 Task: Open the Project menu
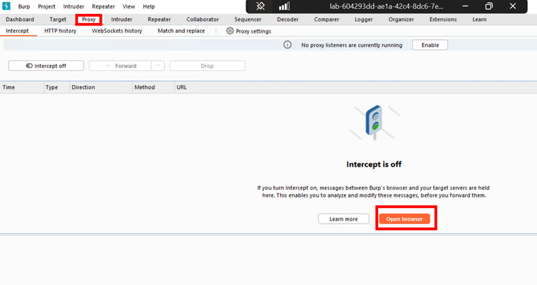tap(47, 7)
